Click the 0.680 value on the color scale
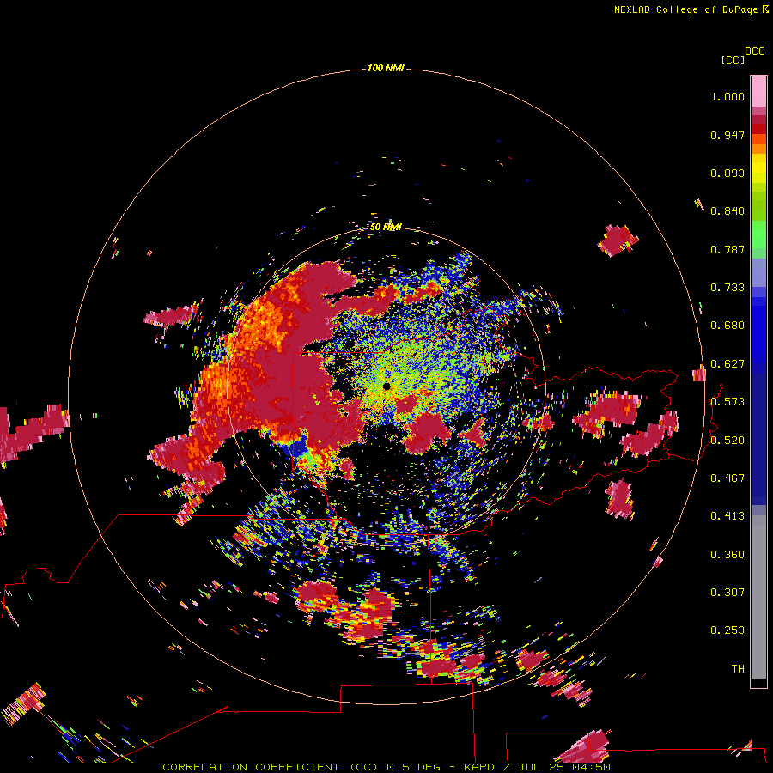Viewport: 773px width, 773px height. pyautogui.click(x=727, y=326)
